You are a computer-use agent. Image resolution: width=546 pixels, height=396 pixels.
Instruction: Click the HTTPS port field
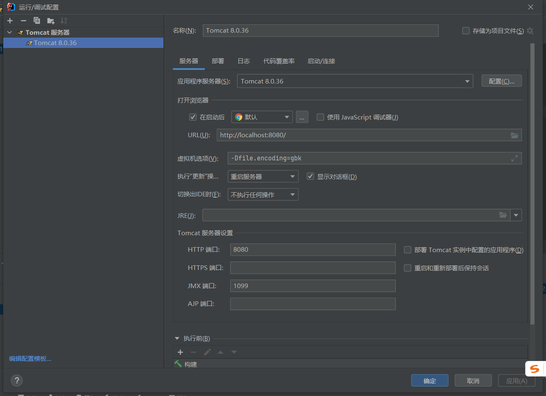[x=313, y=268]
